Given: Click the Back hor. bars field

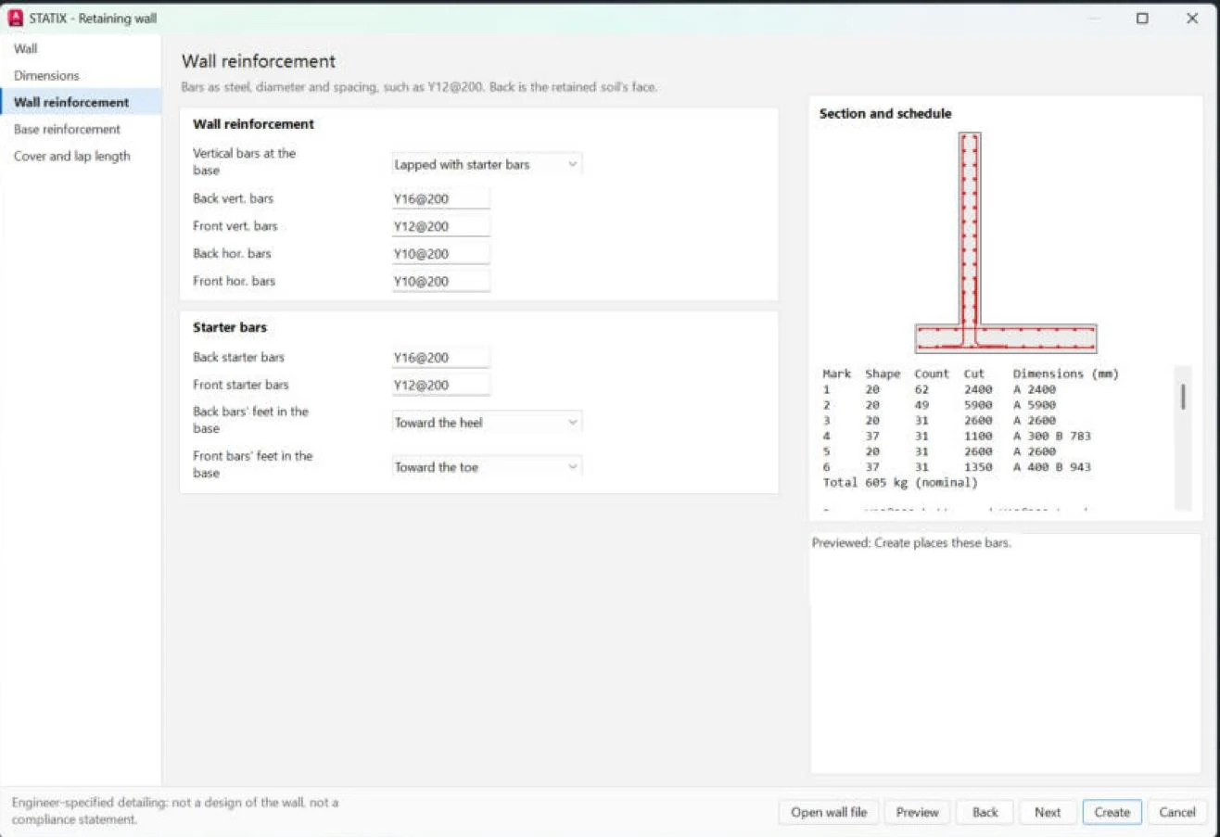Looking at the screenshot, I should point(440,253).
